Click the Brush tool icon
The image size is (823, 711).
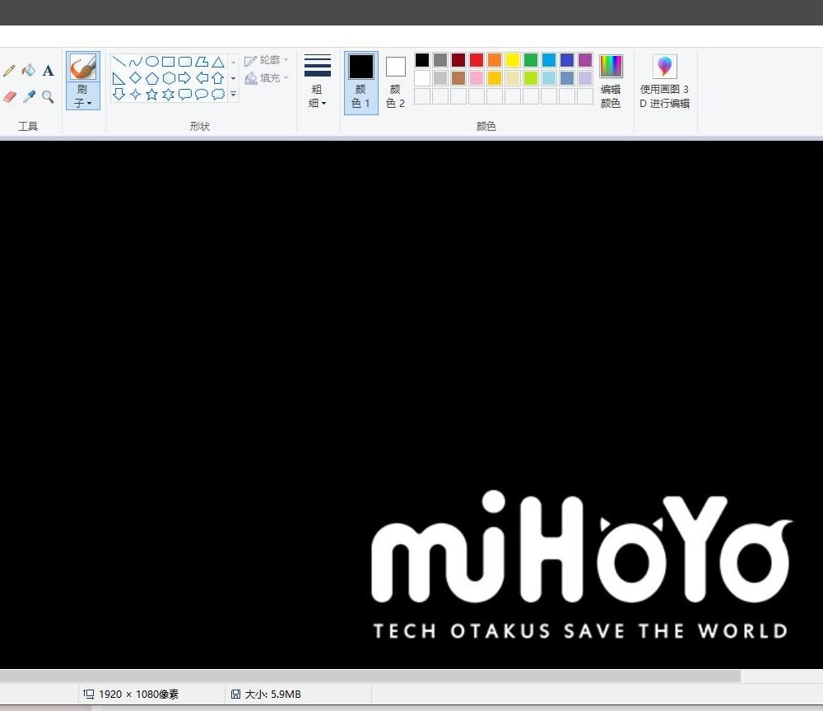pyautogui.click(x=83, y=67)
